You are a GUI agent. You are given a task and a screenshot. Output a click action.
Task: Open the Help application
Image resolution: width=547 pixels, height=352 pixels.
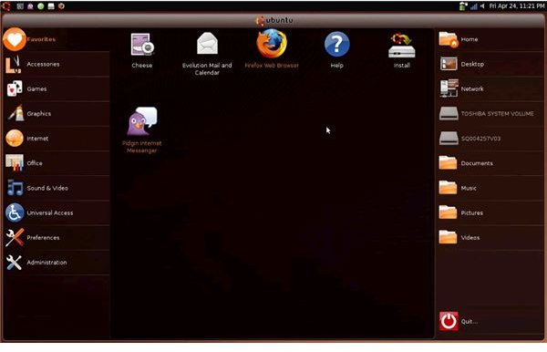[336, 49]
